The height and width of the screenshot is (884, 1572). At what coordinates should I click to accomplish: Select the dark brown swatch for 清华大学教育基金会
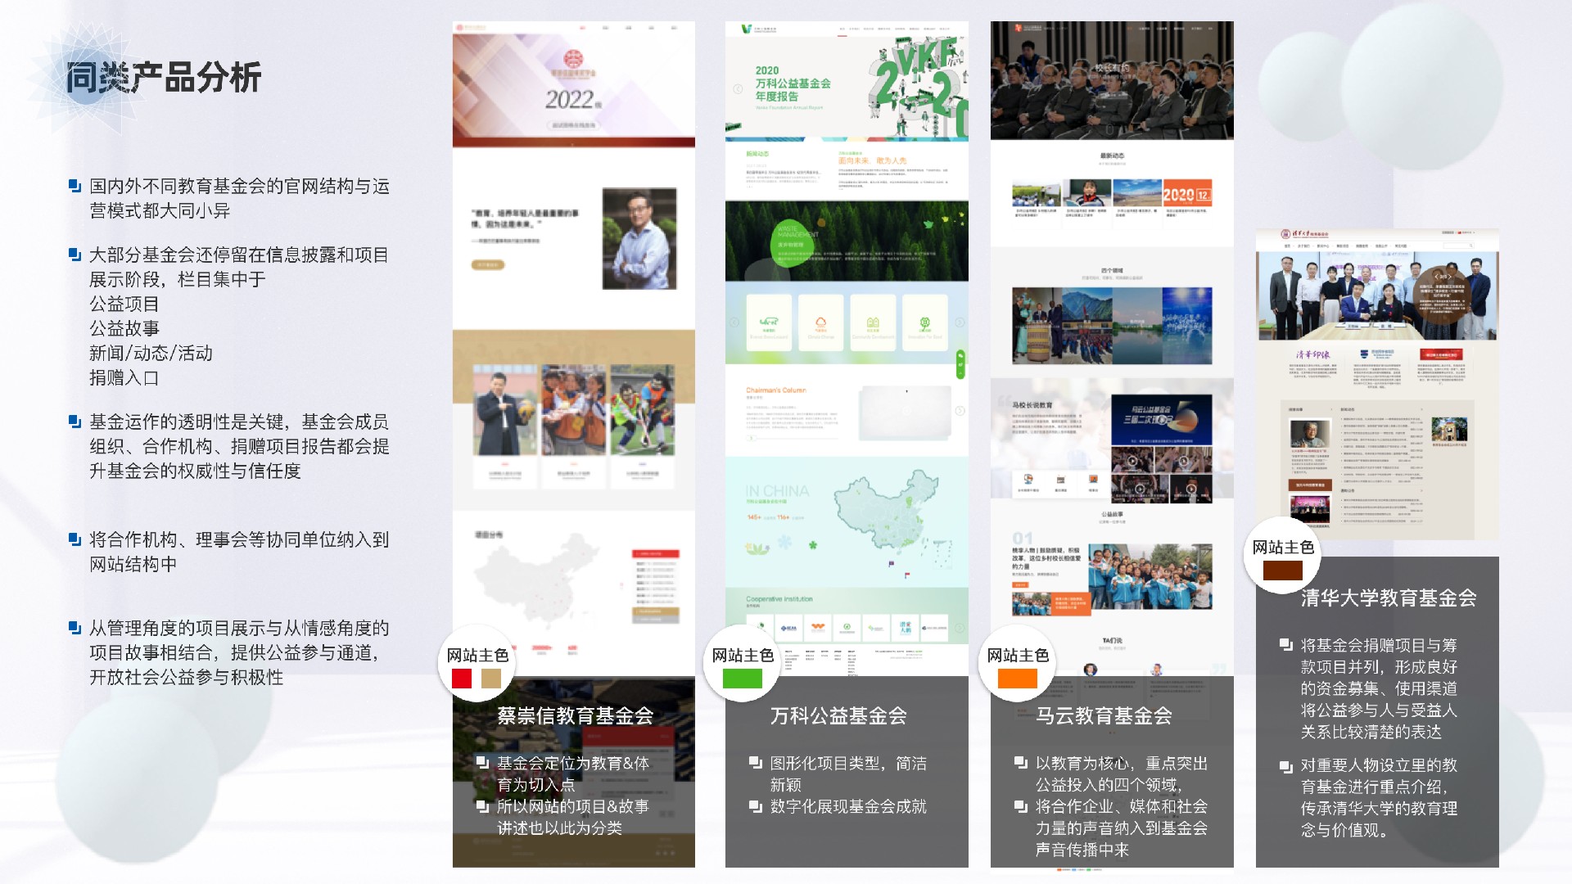[x=1283, y=571]
